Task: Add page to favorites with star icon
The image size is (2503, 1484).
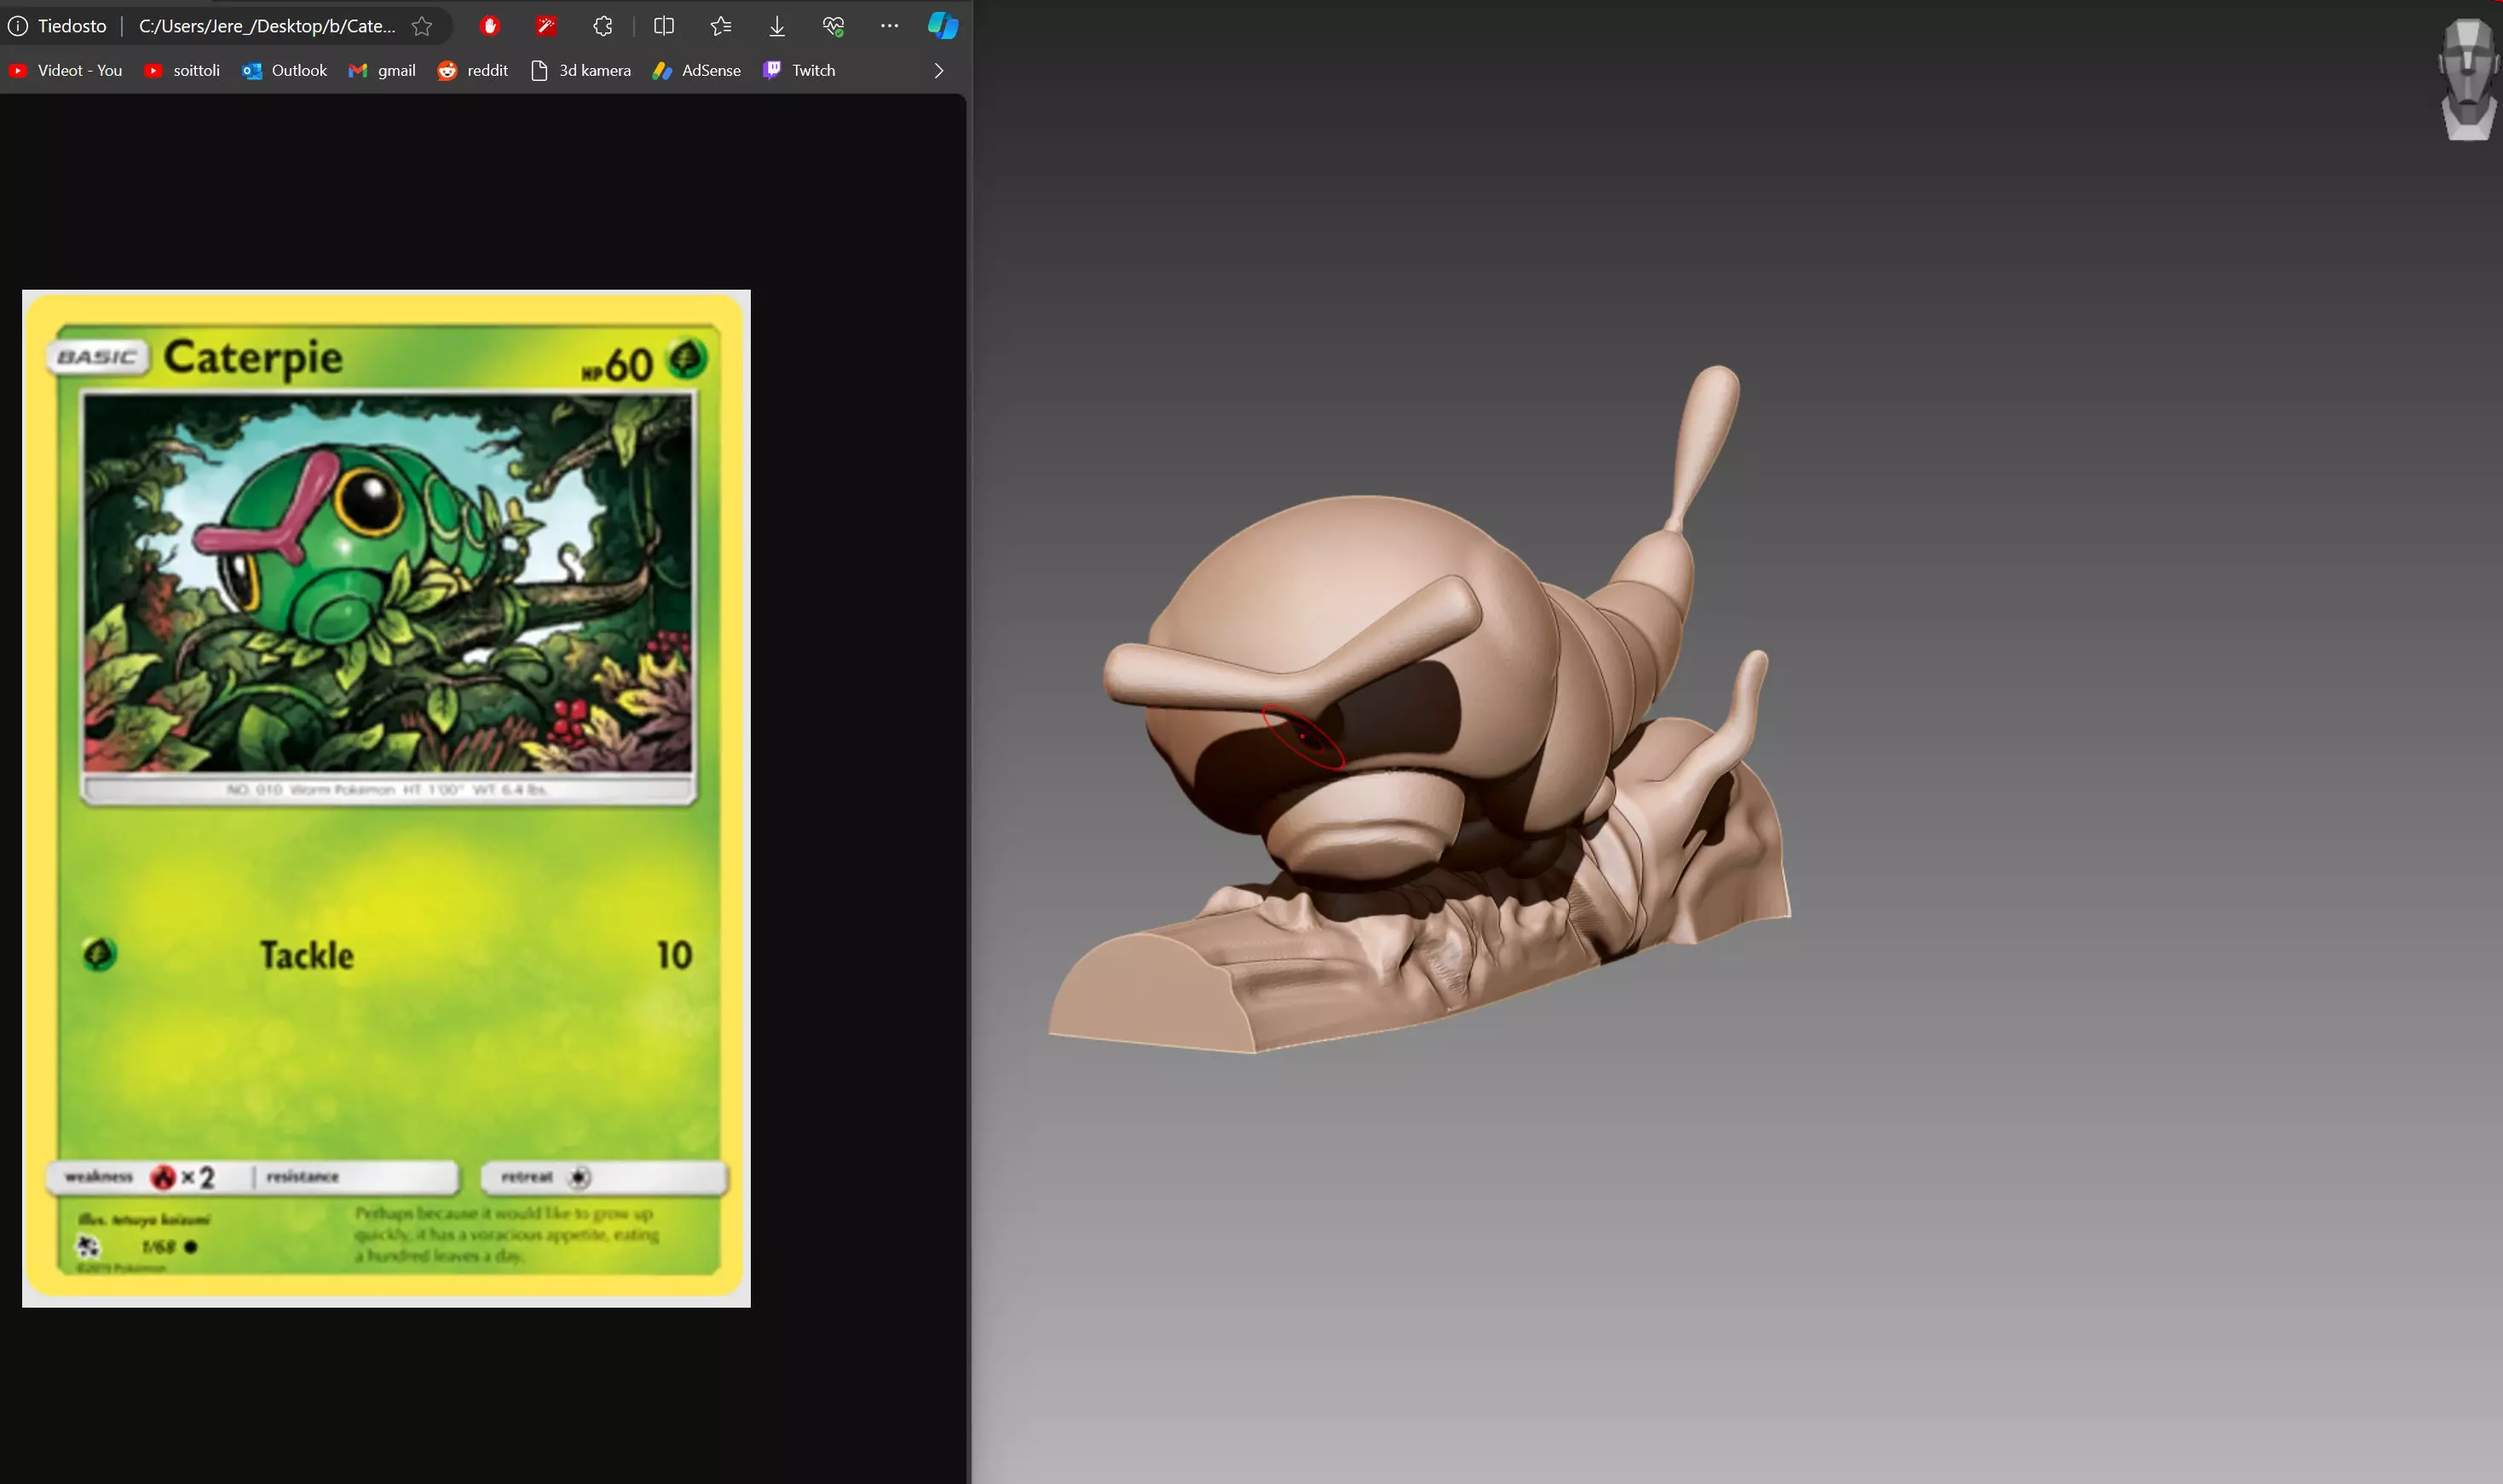Action: point(422,26)
